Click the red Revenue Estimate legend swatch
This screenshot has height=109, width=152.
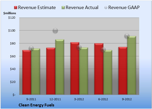[16, 8]
